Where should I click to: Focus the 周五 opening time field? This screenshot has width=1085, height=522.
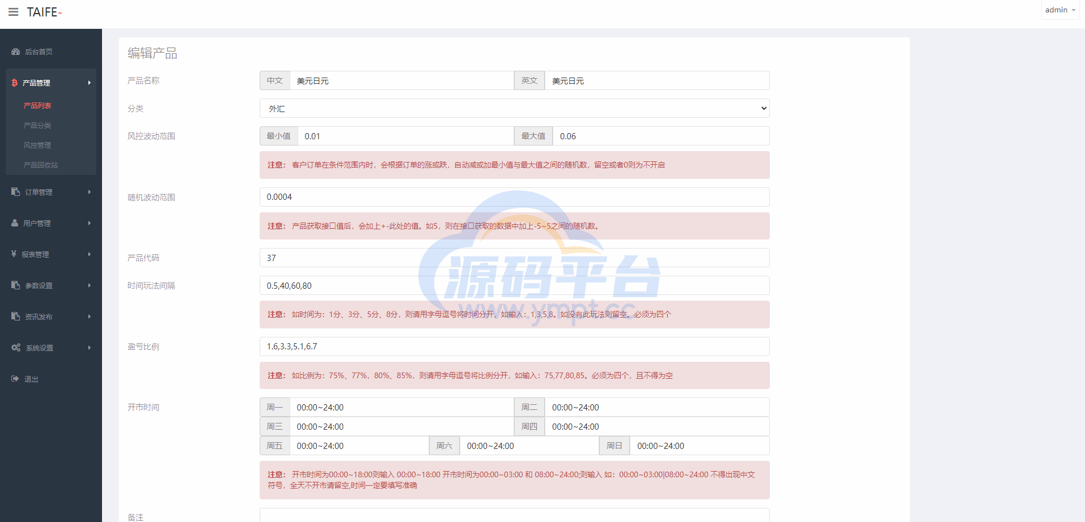[x=359, y=446]
